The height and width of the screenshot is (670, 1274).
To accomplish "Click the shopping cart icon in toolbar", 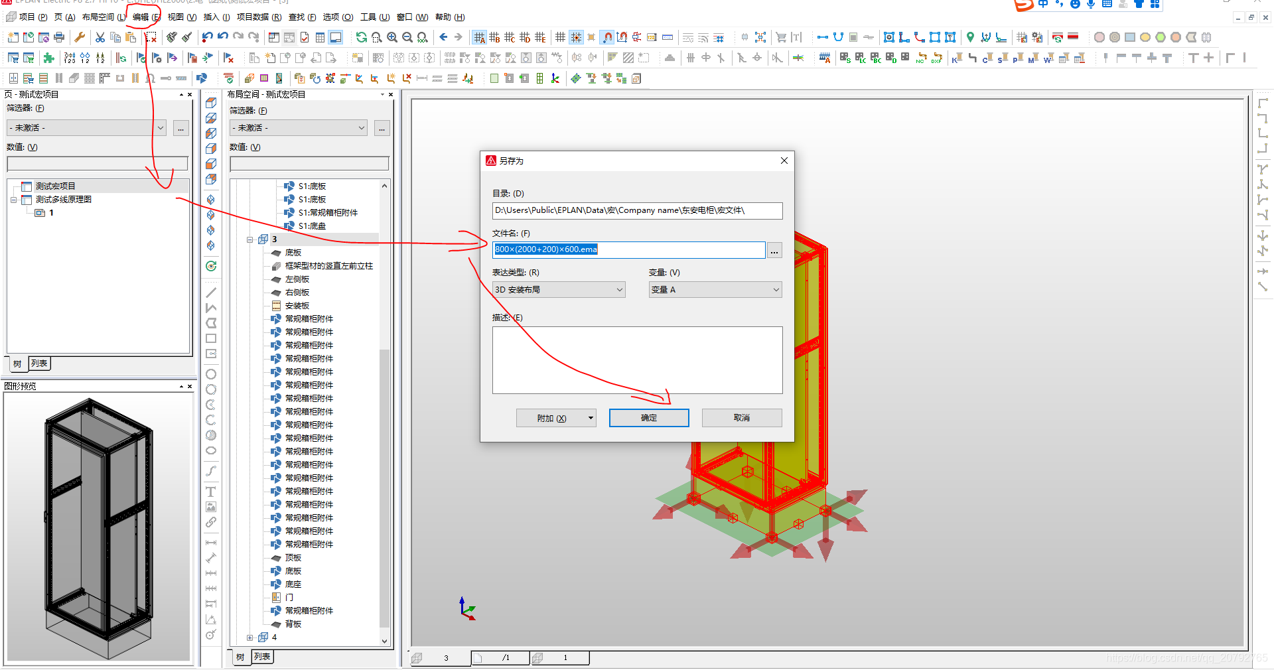I will coord(781,37).
